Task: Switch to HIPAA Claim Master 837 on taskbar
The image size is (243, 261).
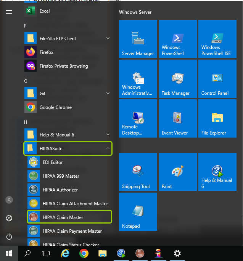Action: coord(140,253)
